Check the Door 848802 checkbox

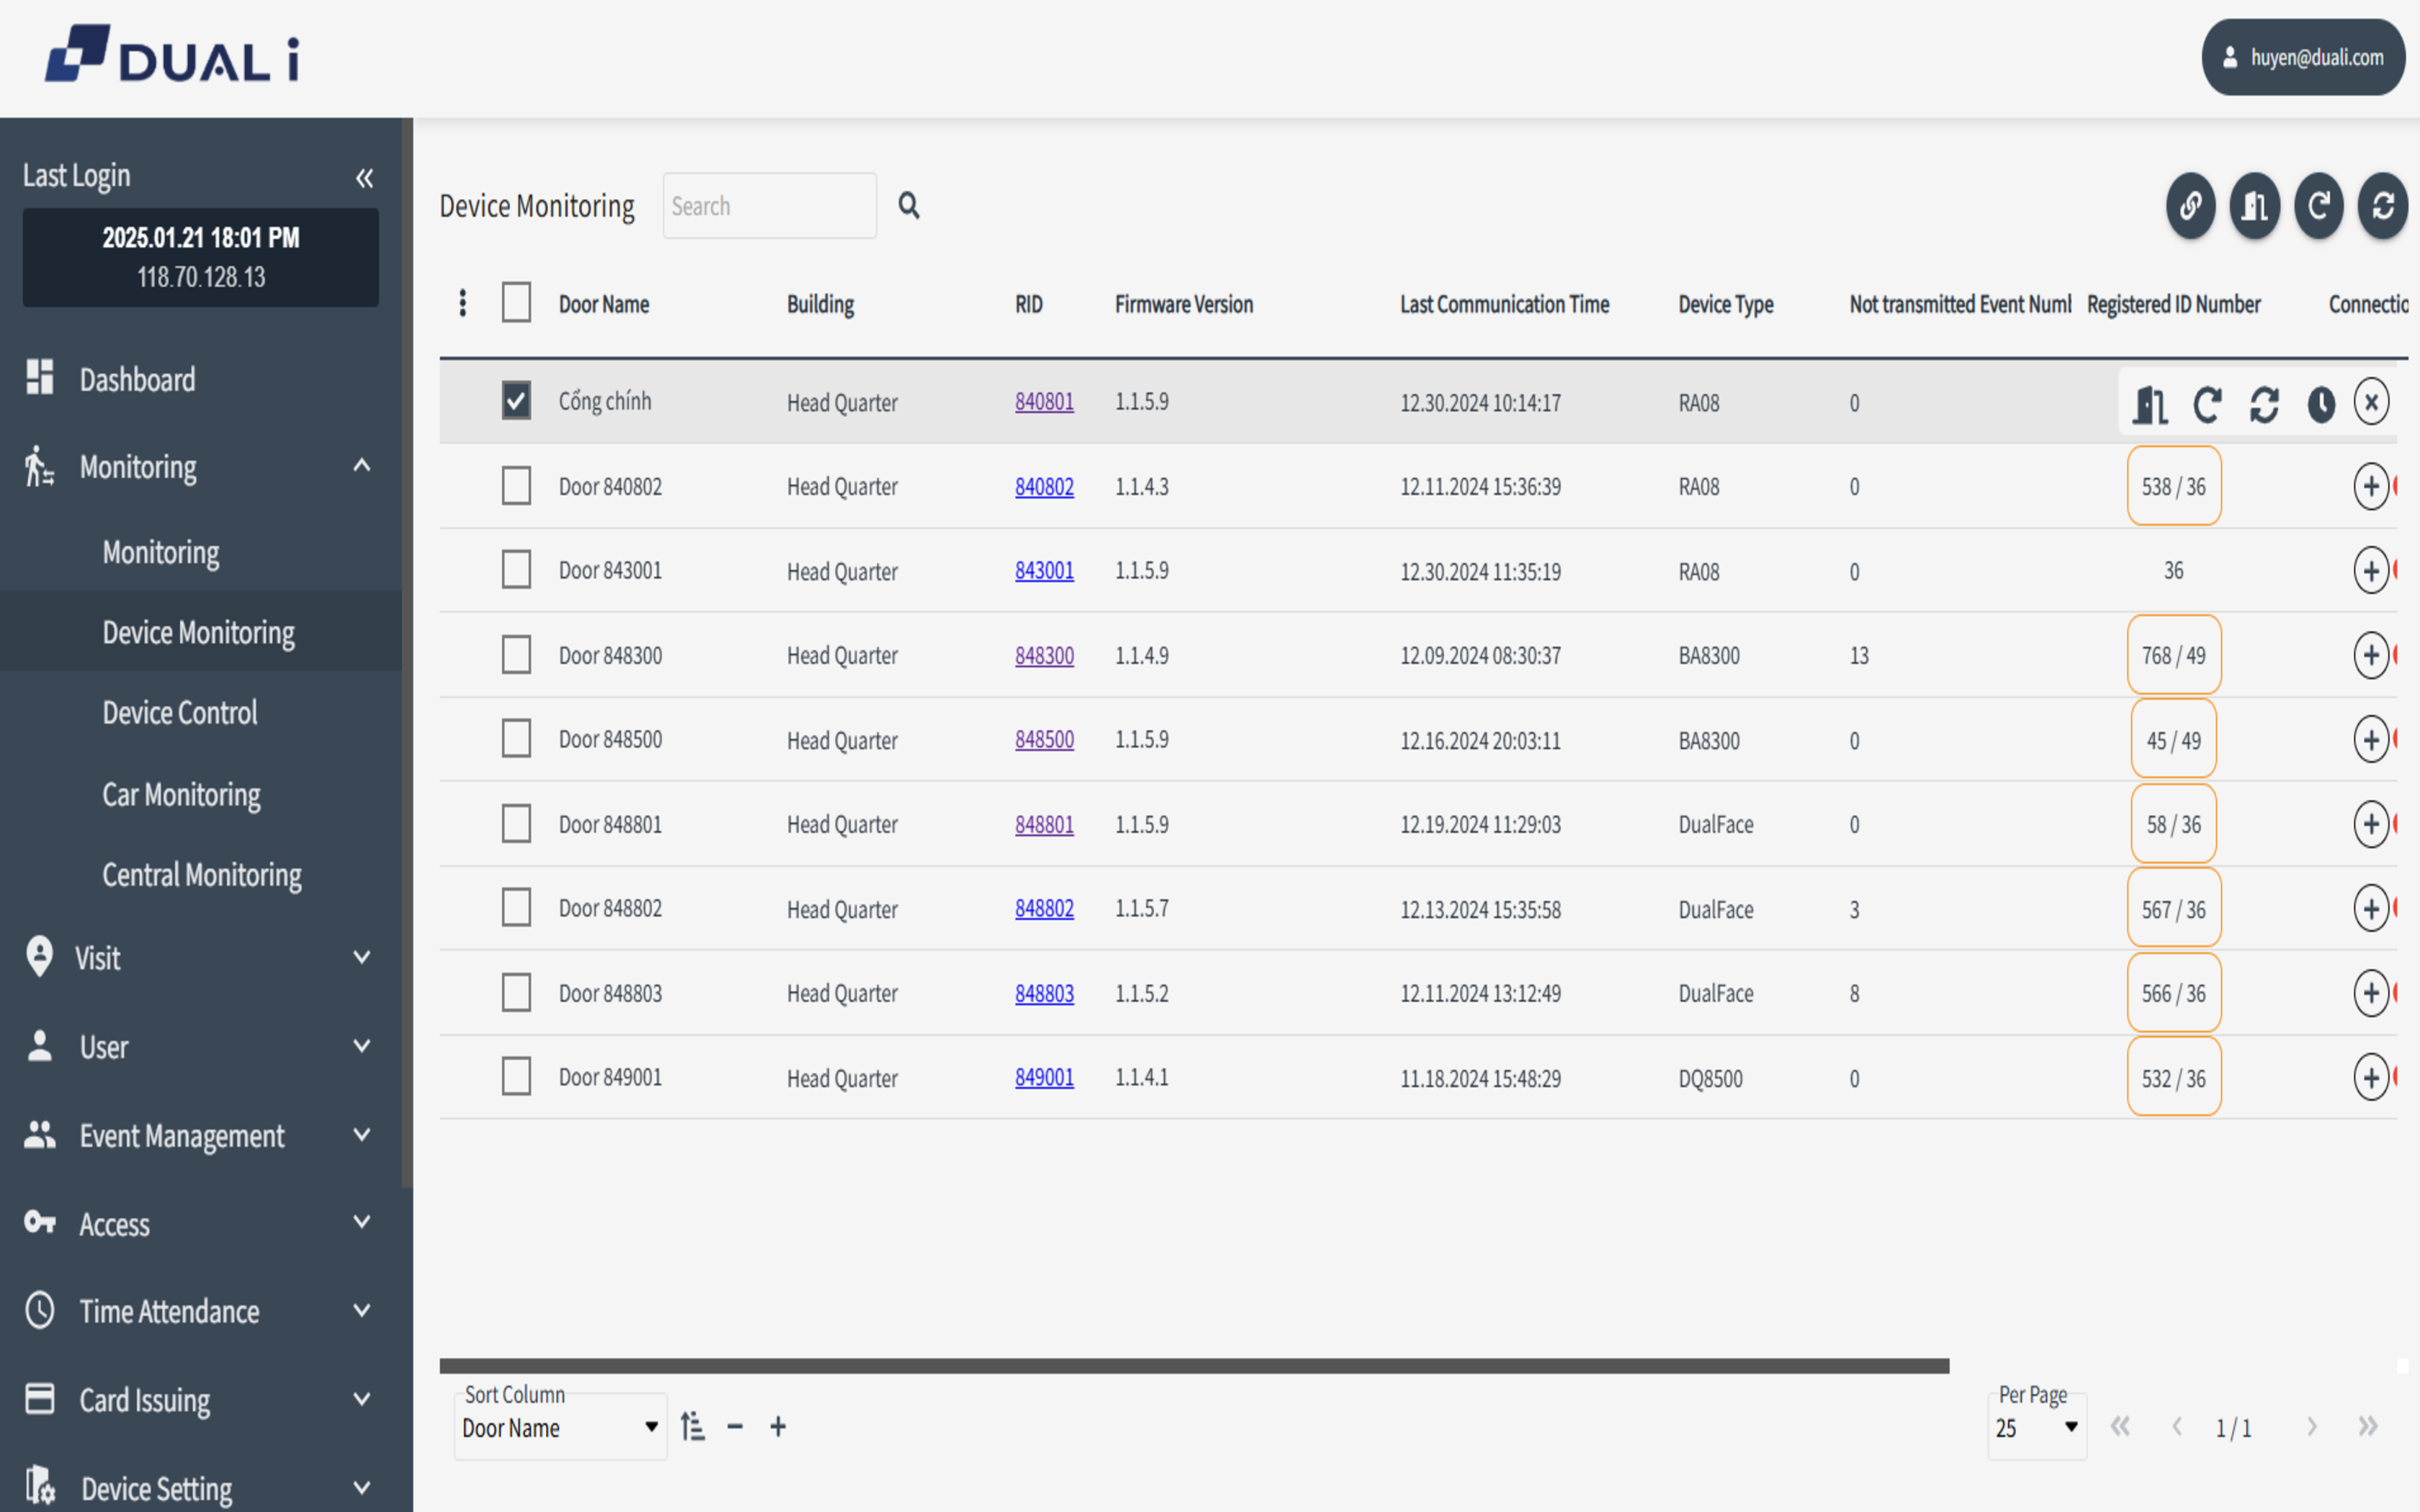point(516,908)
